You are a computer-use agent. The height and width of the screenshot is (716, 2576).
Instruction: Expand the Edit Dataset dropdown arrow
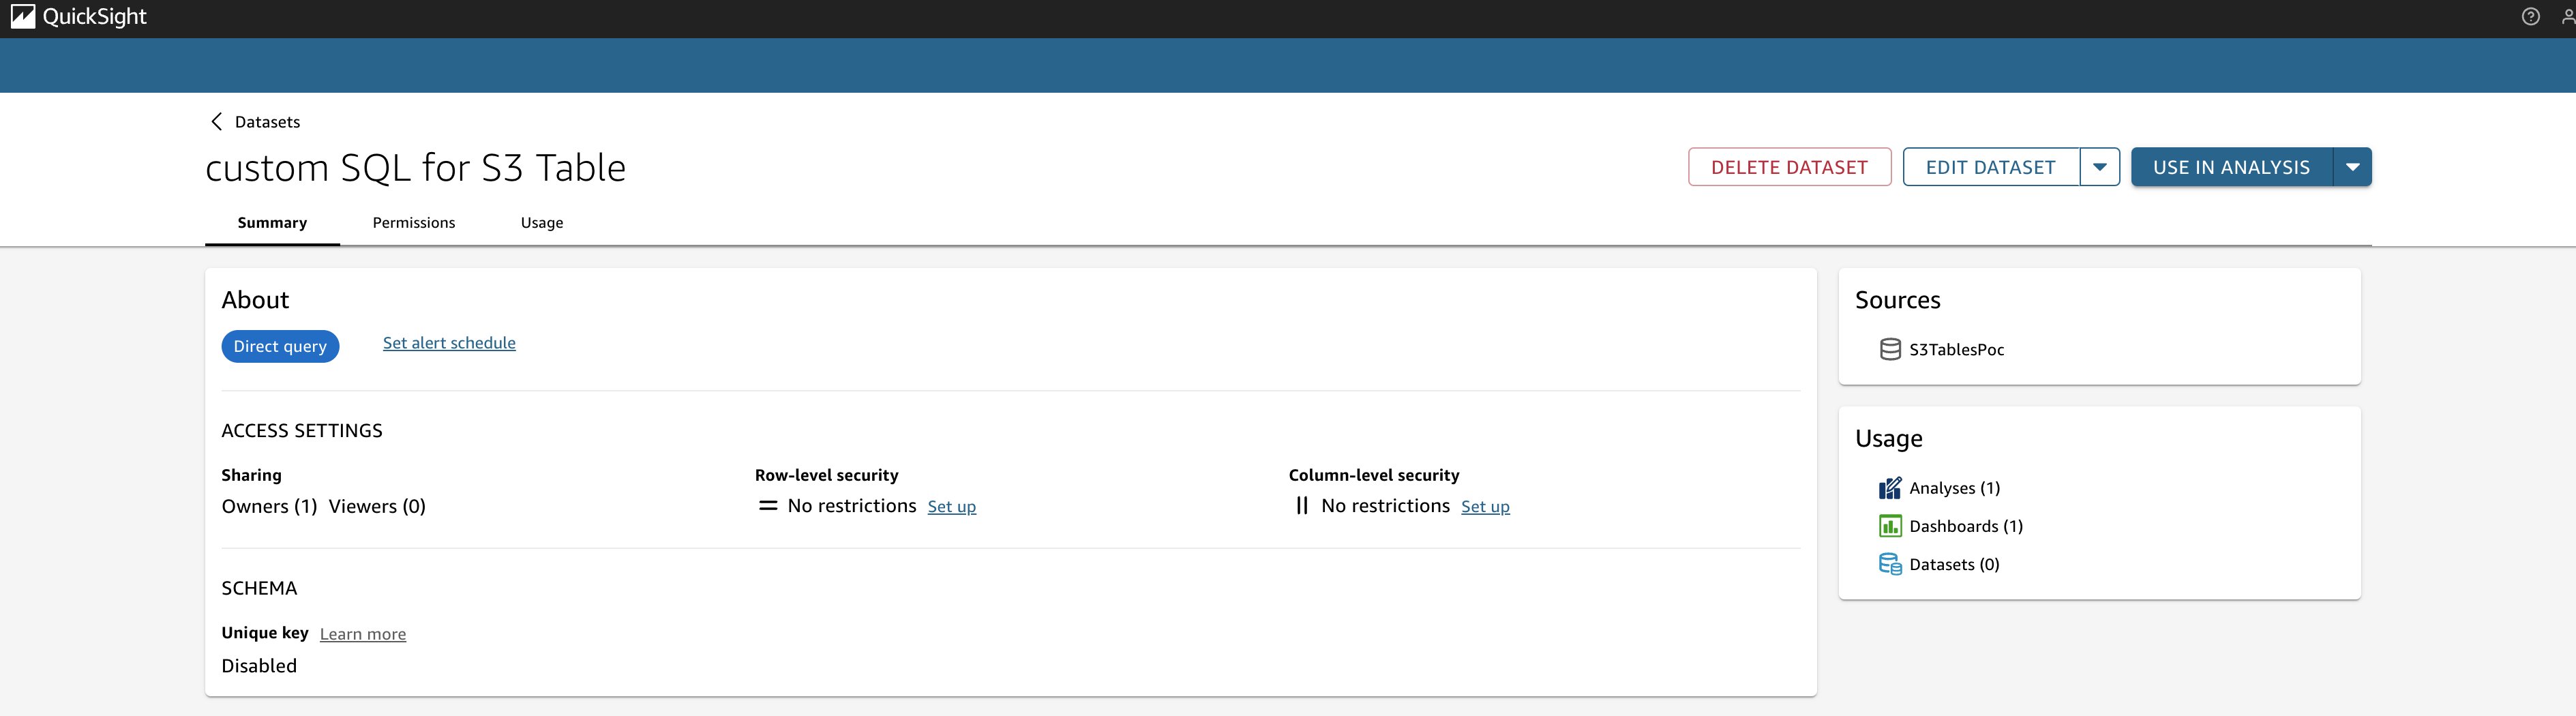pos(2099,167)
